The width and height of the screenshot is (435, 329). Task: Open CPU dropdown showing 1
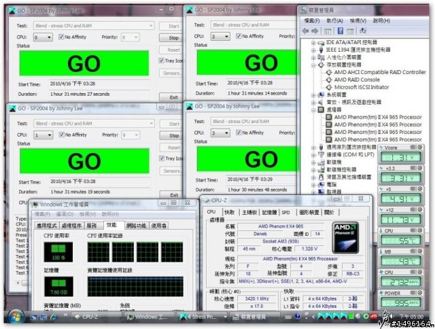coord(43,135)
